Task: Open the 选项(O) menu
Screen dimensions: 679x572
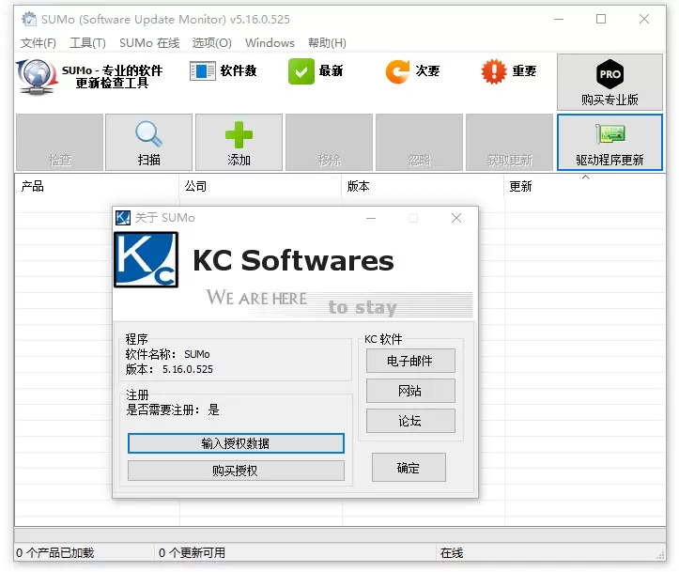Action: [x=211, y=43]
